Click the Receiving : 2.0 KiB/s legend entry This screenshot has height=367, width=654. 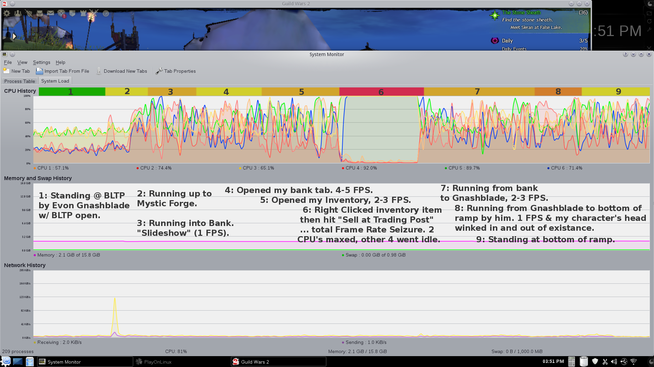click(58, 343)
